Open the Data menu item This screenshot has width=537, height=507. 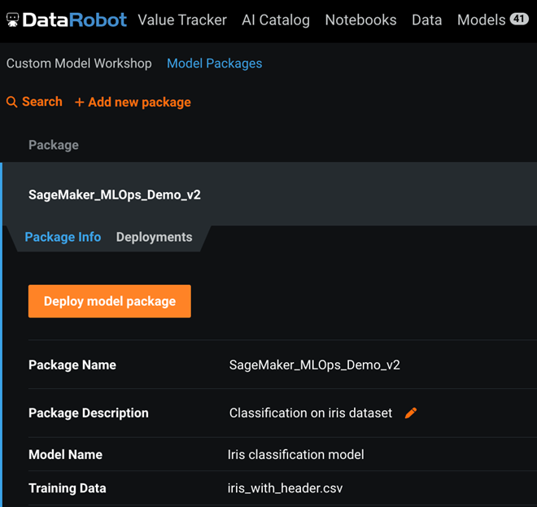[x=426, y=20]
